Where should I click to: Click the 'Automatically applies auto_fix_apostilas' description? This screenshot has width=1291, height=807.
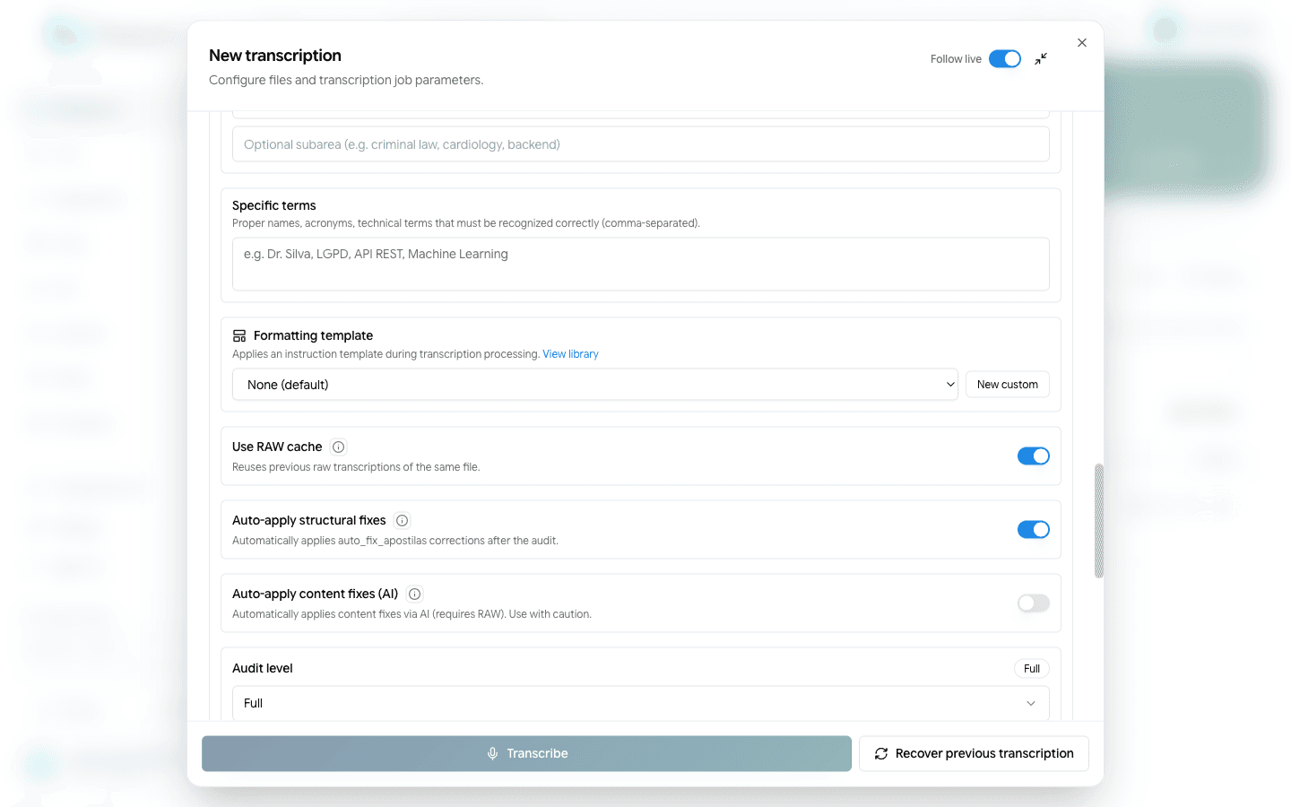(x=395, y=541)
